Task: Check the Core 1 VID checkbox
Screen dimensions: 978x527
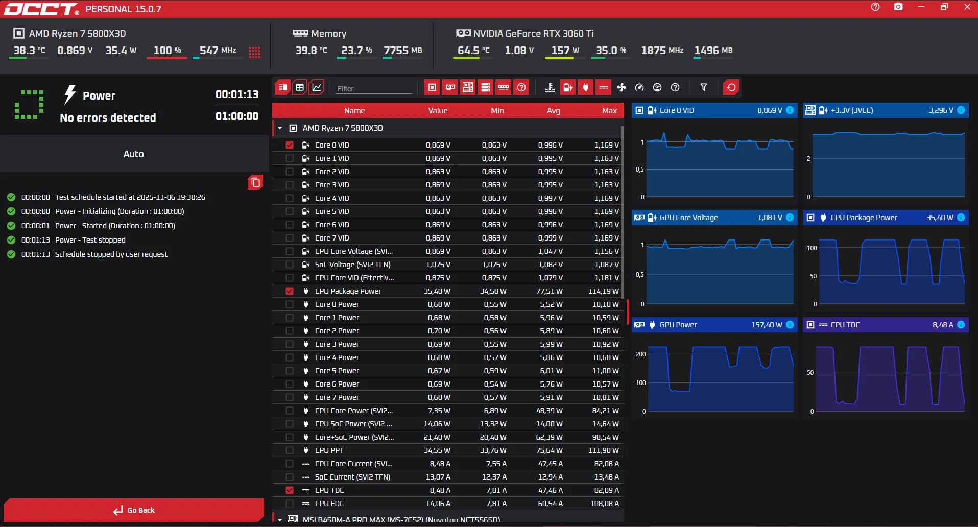Action: [290, 158]
